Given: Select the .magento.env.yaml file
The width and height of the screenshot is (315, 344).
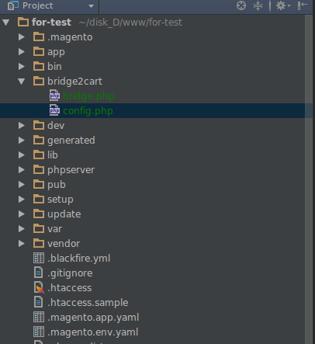Looking at the screenshot, I should click(92, 332).
